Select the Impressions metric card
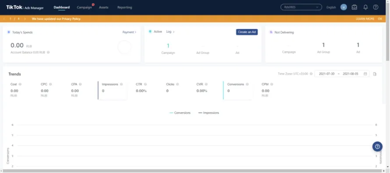Viewport: 390px width, 173px height. (x=113, y=90)
